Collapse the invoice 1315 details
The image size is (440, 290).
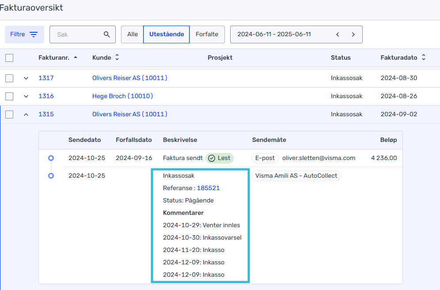pyautogui.click(x=26, y=114)
